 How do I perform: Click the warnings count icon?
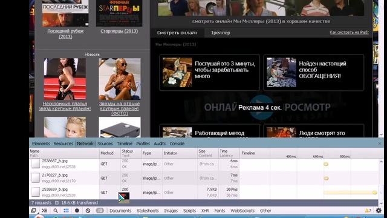(368, 211)
